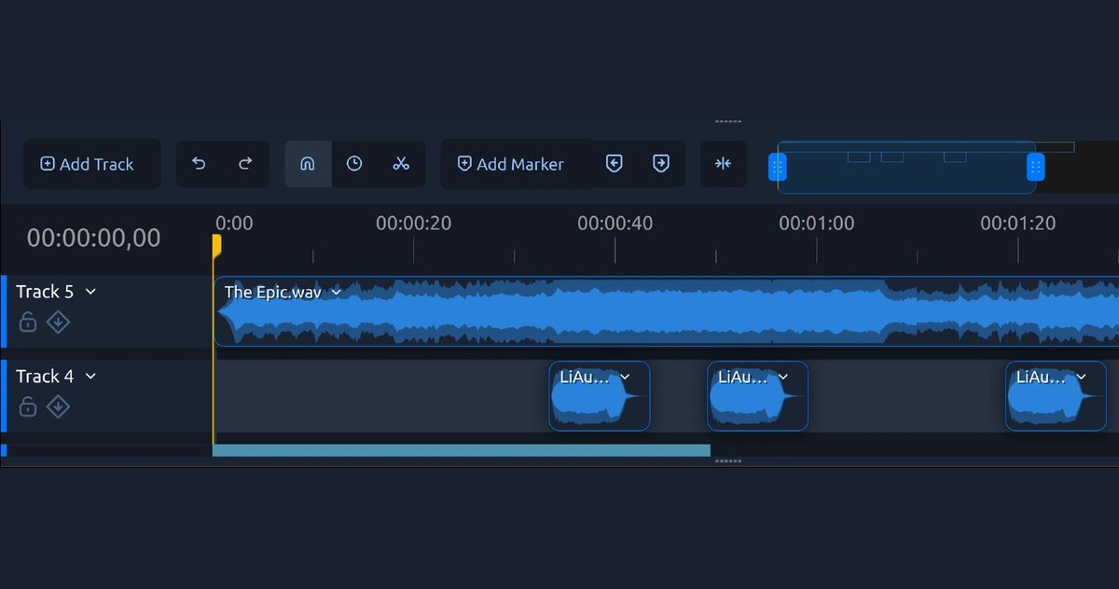Click the 00:00:00,00 timecode display
The width and height of the screenshot is (1119, 589).
(93, 239)
